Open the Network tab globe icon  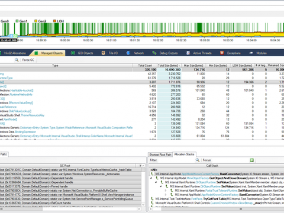[x=128, y=53]
